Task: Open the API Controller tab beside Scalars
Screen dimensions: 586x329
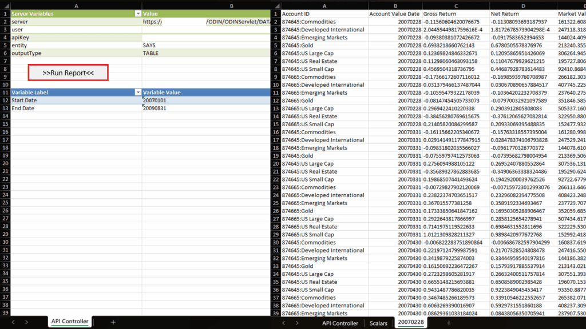Action: [340, 323]
